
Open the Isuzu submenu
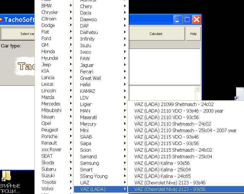101,45
